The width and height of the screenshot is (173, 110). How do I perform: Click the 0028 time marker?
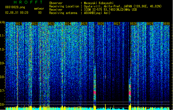(x=133, y=24)
